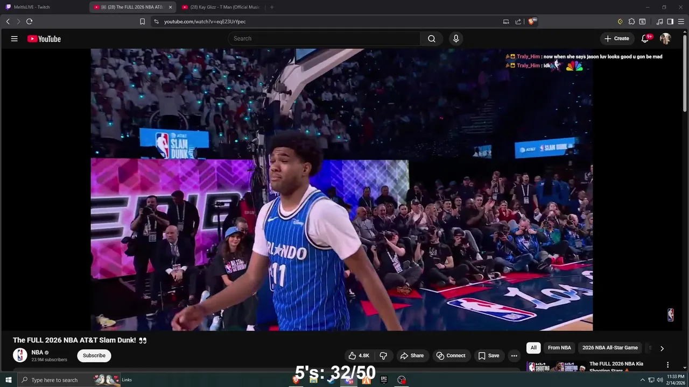Bookmark this page with the bookmark icon
Viewport: 689px width, 387px height.
point(142,21)
